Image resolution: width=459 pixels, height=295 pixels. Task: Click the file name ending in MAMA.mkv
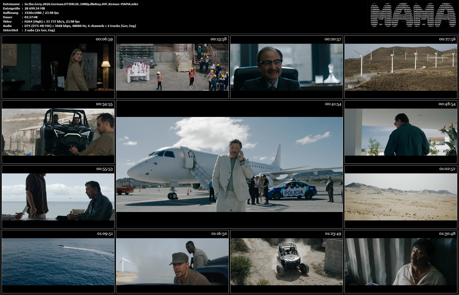point(81,4)
